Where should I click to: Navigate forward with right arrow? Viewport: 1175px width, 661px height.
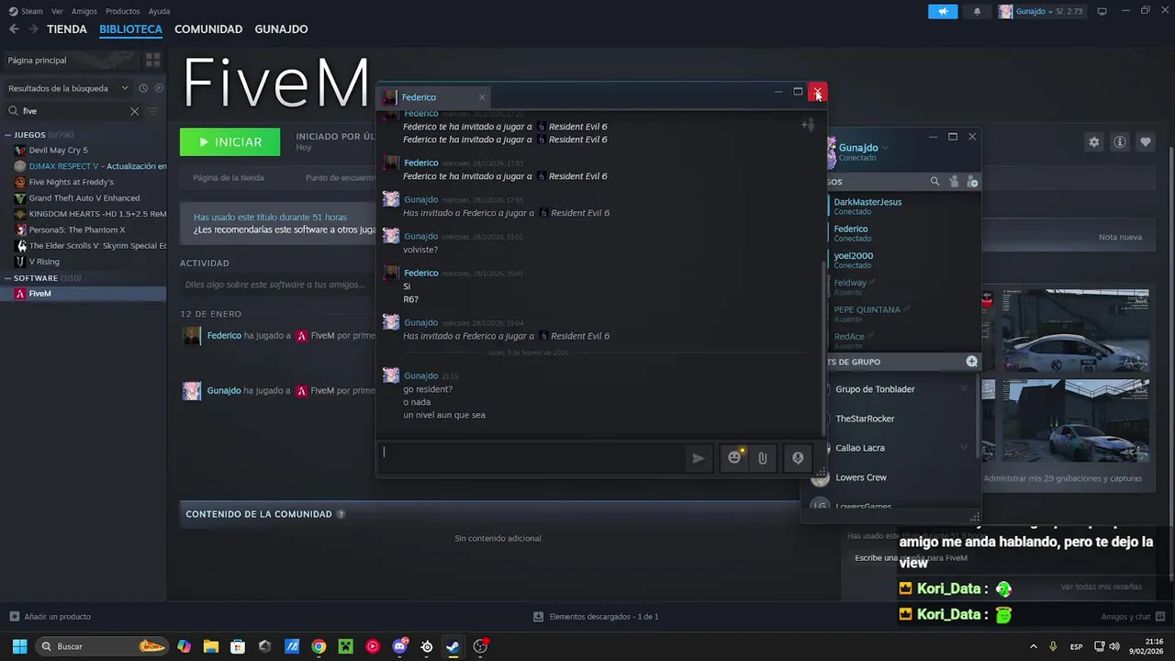click(x=33, y=29)
